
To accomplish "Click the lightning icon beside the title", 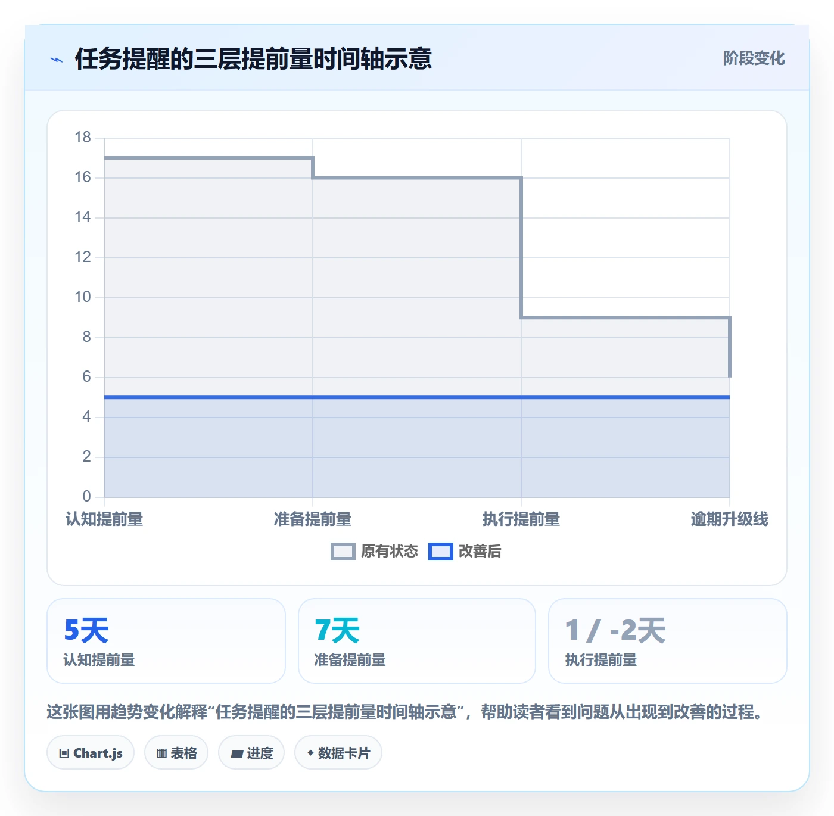I will point(57,60).
